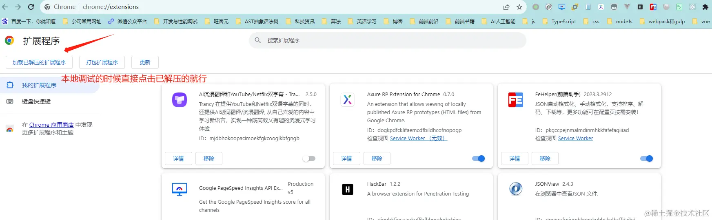712x220 pixels.
Task: Click 移除 on the Axure RP Extension card
Action: click(377, 158)
